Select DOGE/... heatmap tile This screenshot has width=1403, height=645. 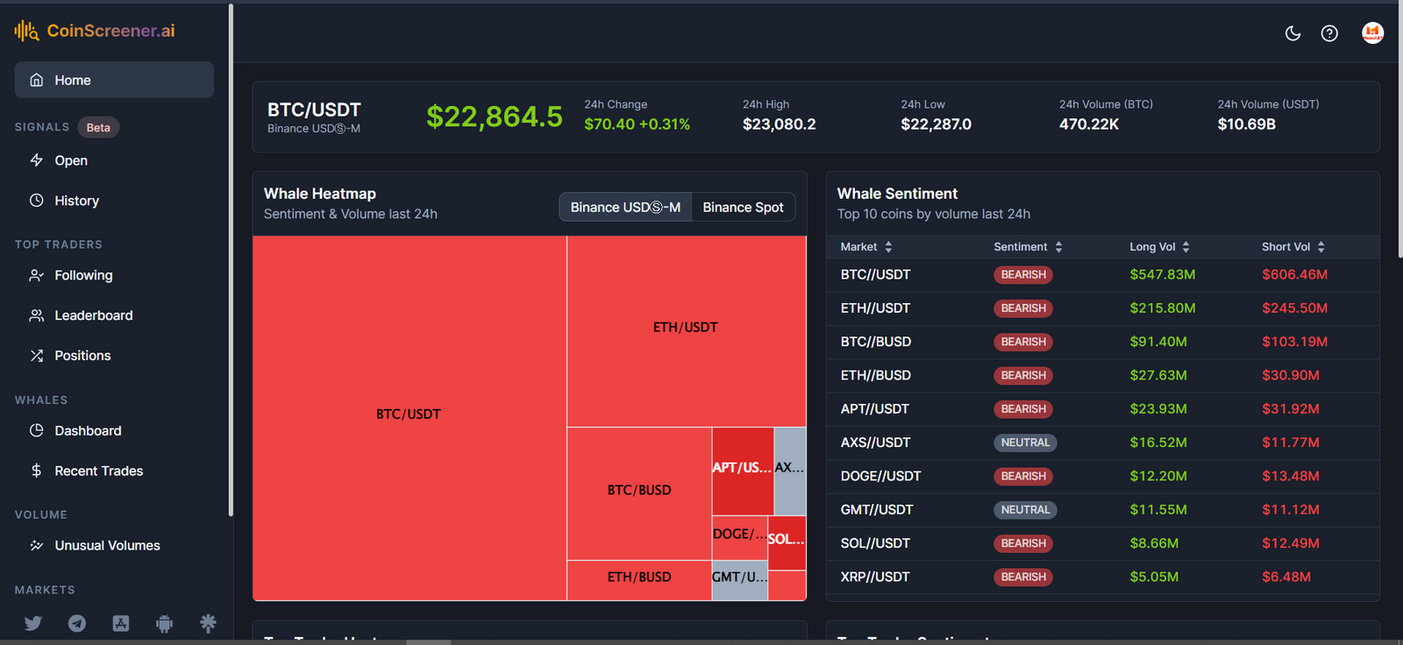pyautogui.click(x=739, y=538)
